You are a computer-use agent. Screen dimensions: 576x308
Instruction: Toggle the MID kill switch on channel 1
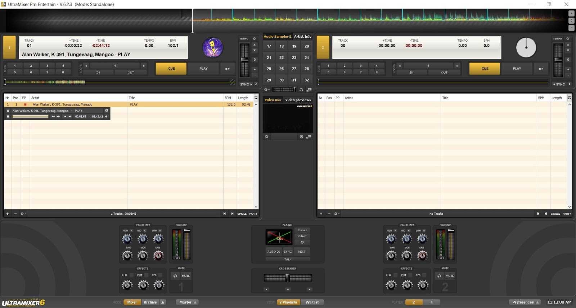point(145,230)
